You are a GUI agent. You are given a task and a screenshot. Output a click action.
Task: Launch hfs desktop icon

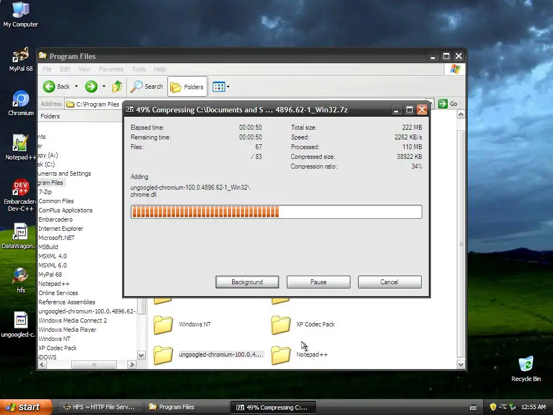point(21,280)
